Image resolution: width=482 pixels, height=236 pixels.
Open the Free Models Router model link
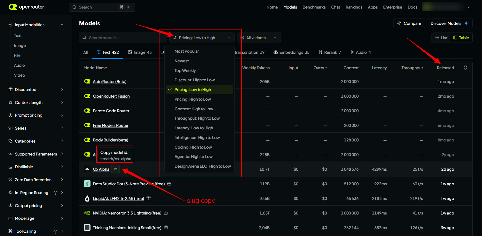click(x=111, y=125)
